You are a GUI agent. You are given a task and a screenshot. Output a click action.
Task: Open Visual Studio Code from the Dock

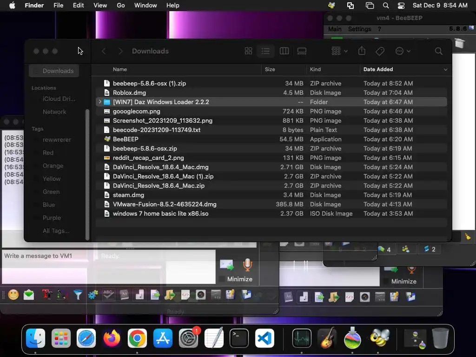pyautogui.click(x=264, y=338)
